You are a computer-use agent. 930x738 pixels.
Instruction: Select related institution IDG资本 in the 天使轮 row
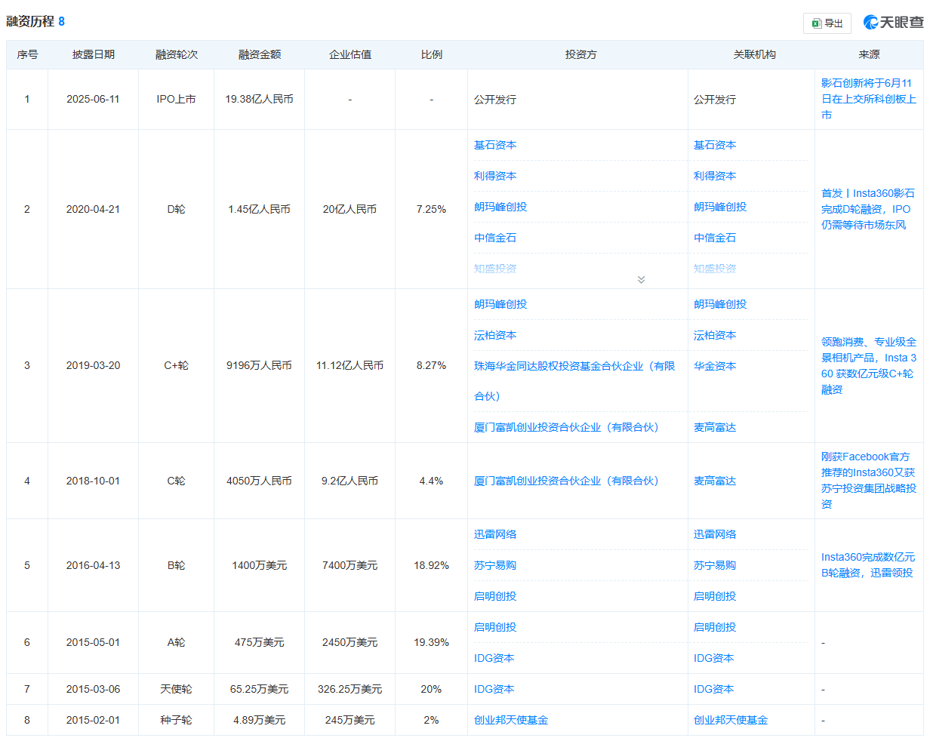714,689
